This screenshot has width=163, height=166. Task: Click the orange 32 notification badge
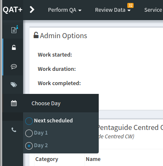130,5
